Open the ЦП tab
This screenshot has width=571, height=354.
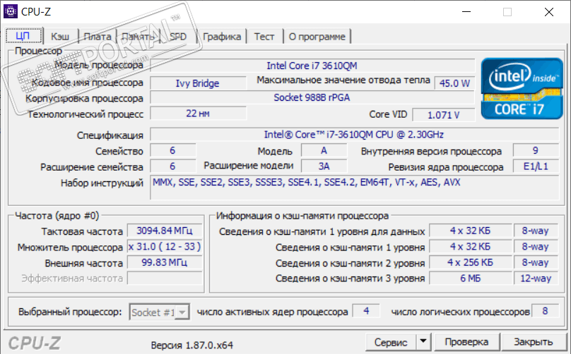coord(23,36)
